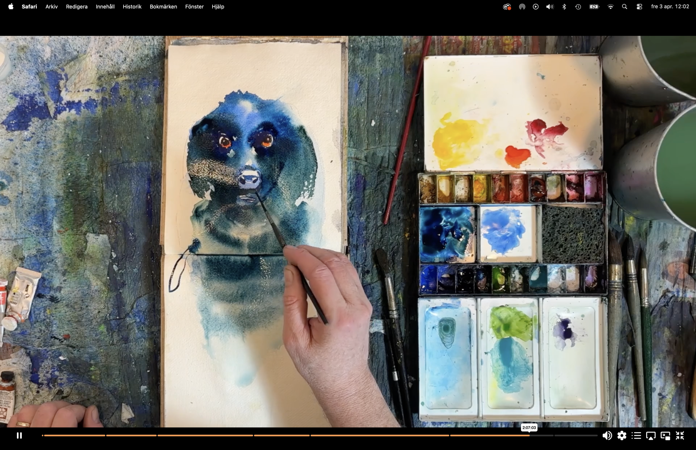The width and height of the screenshot is (696, 450).
Task: Mute the video player volume
Action: 607,435
